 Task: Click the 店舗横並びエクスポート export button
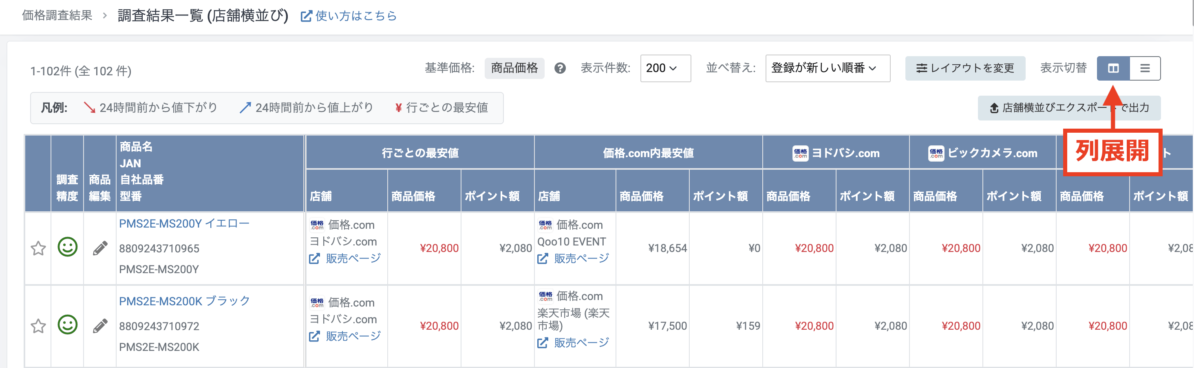pos(1069,108)
